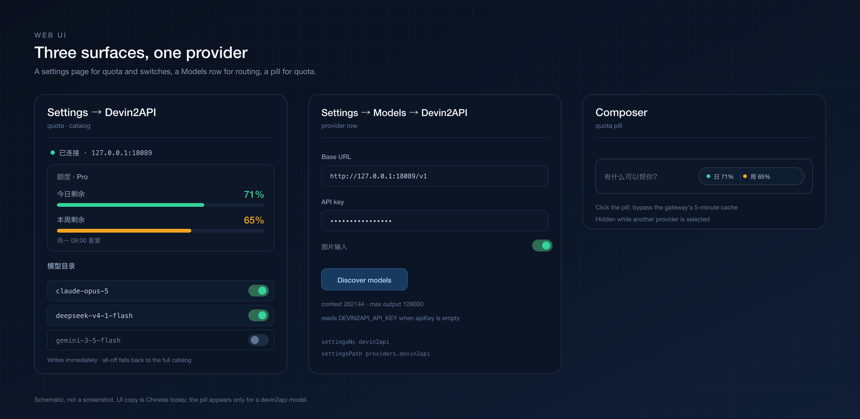
Task: Click the Composer card title
Action: tap(621, 112)
